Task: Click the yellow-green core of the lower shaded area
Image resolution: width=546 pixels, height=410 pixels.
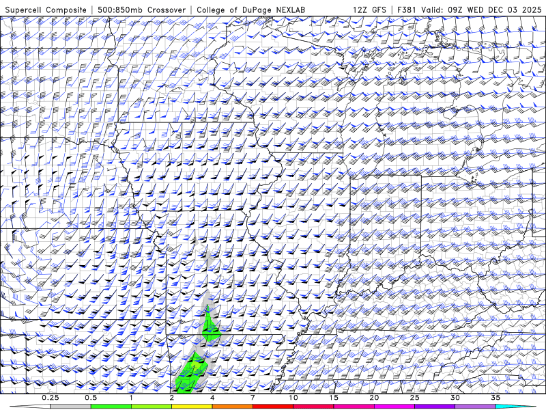Action: pyautogui.click(x=196, y=365)
